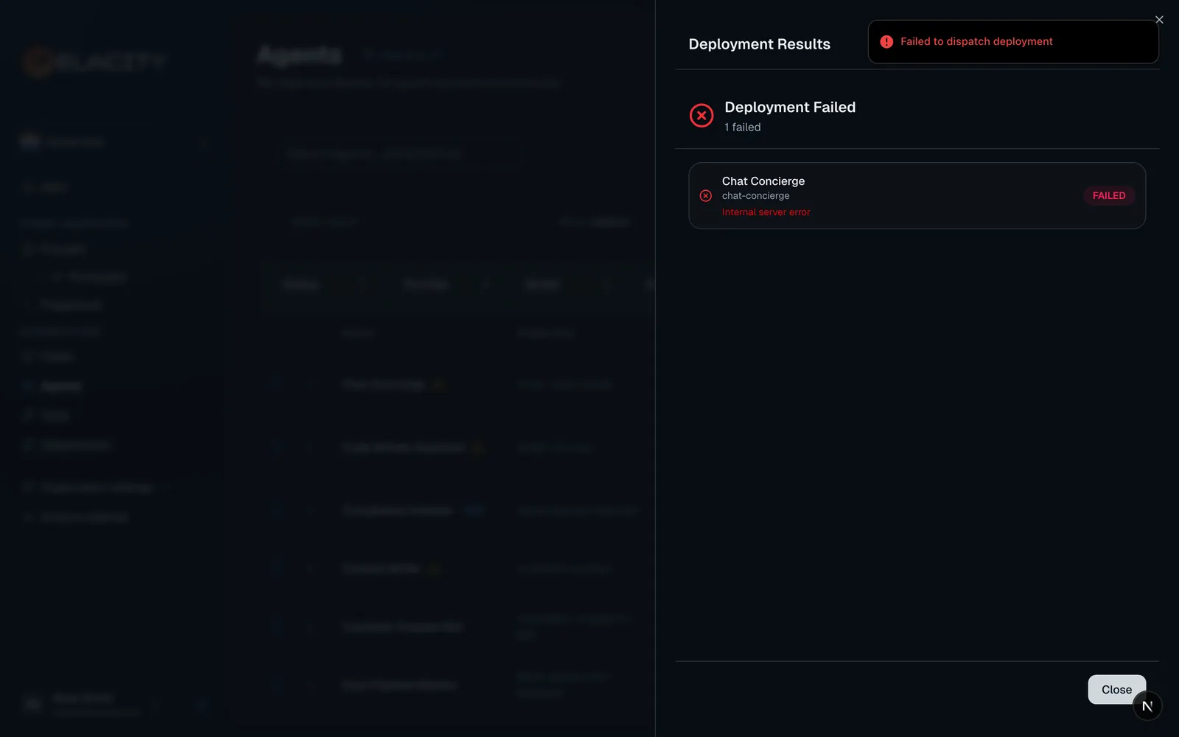Select the 'Internal server error' message text

point(766,212)
